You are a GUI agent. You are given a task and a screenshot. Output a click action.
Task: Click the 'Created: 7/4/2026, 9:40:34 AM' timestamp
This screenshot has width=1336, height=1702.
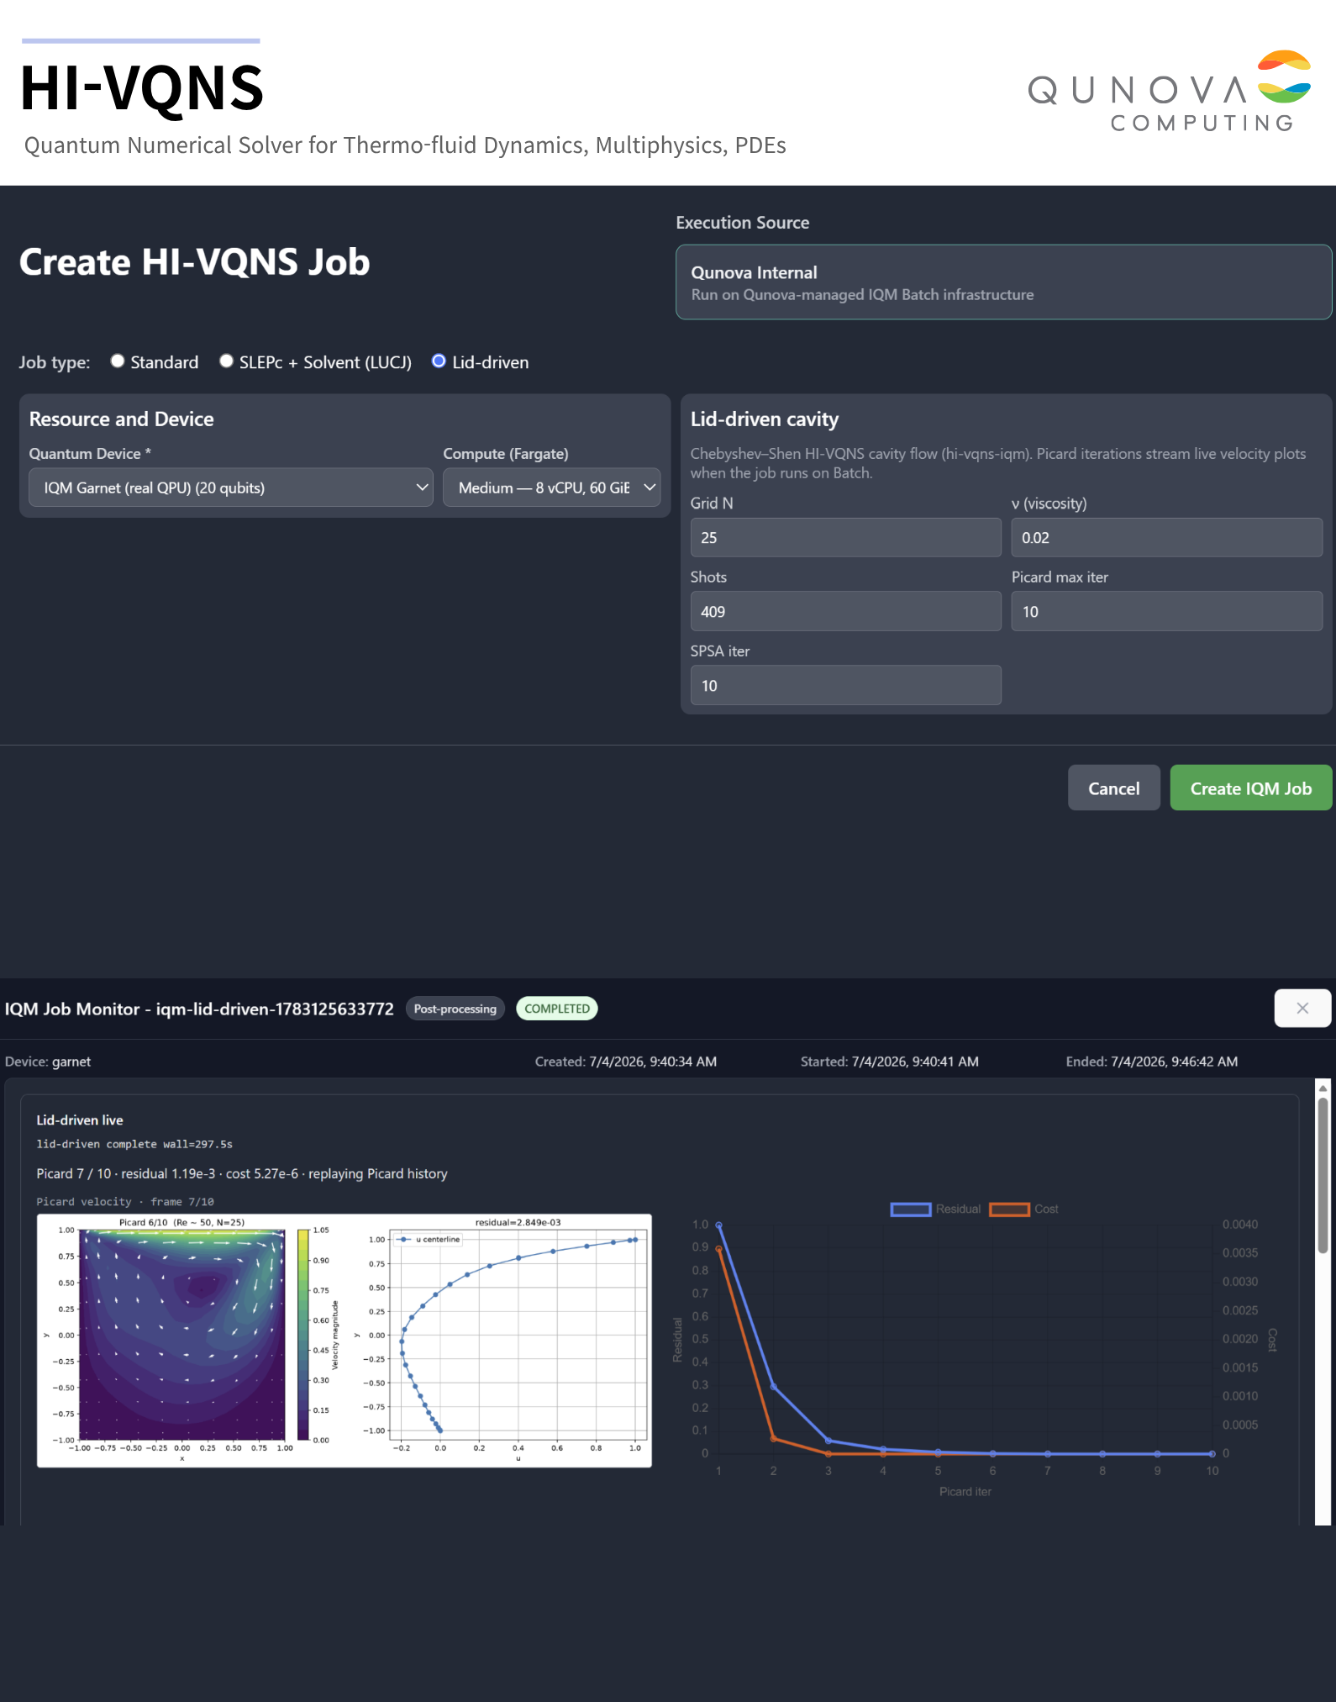coord(626,1062)
